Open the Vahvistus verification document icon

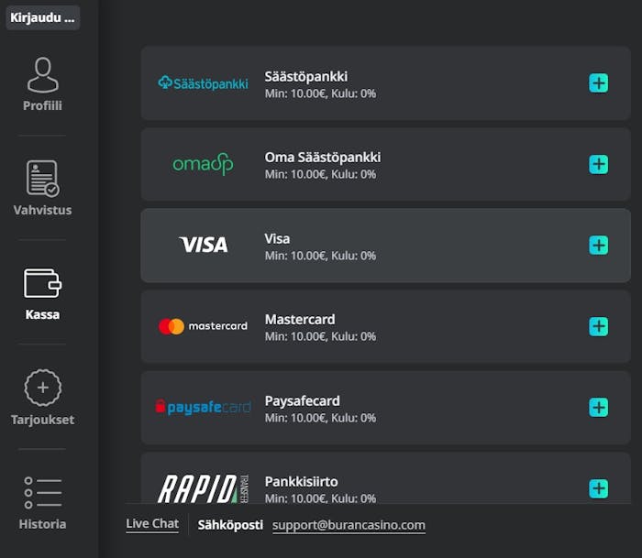click(42, 179)
